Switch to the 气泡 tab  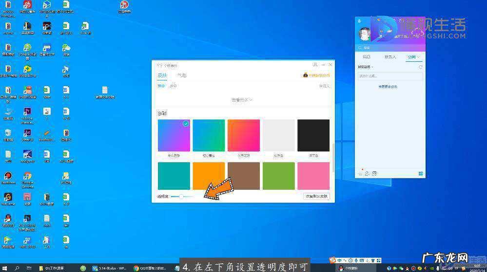point(182,75)
